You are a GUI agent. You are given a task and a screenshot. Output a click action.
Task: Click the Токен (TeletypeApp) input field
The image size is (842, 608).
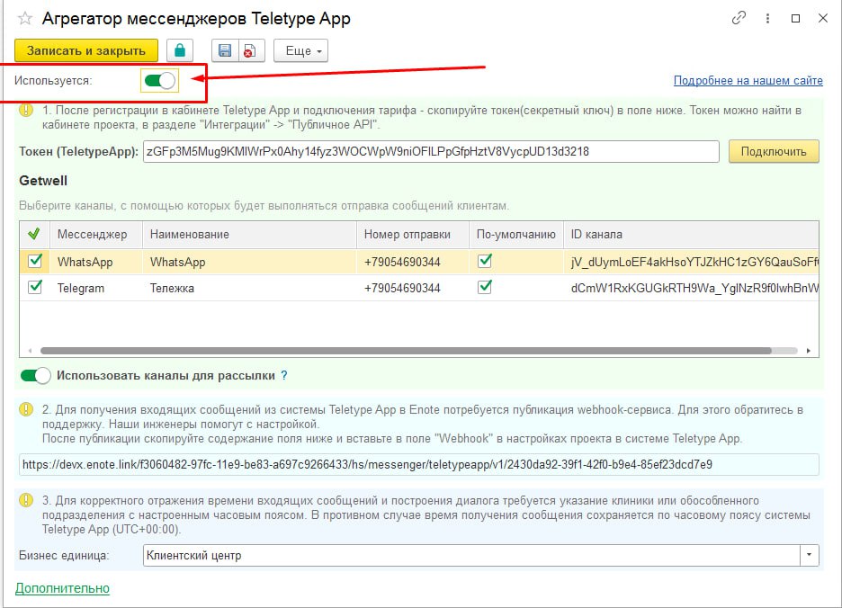pyautogui.click(x=431, y=151)
